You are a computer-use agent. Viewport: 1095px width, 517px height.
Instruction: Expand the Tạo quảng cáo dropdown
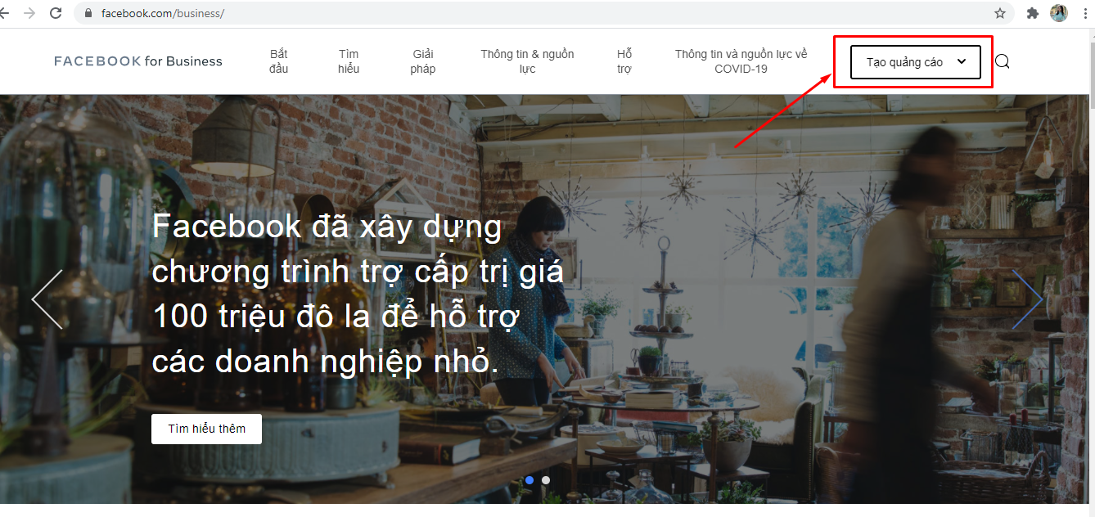click(x=916, y=62)
